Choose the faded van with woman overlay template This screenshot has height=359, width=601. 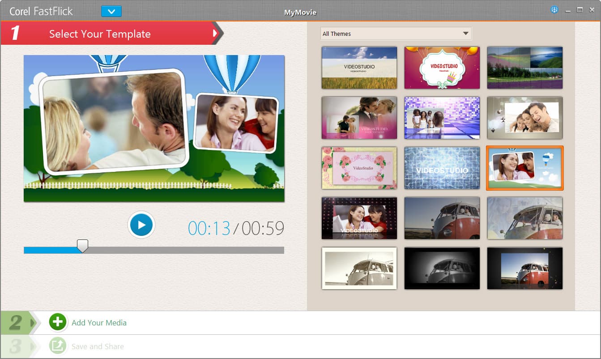pyautogui.click(x=525, y=218)
